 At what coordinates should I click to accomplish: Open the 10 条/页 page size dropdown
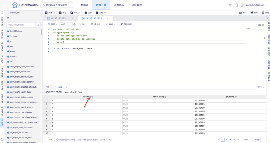point(258,140)
